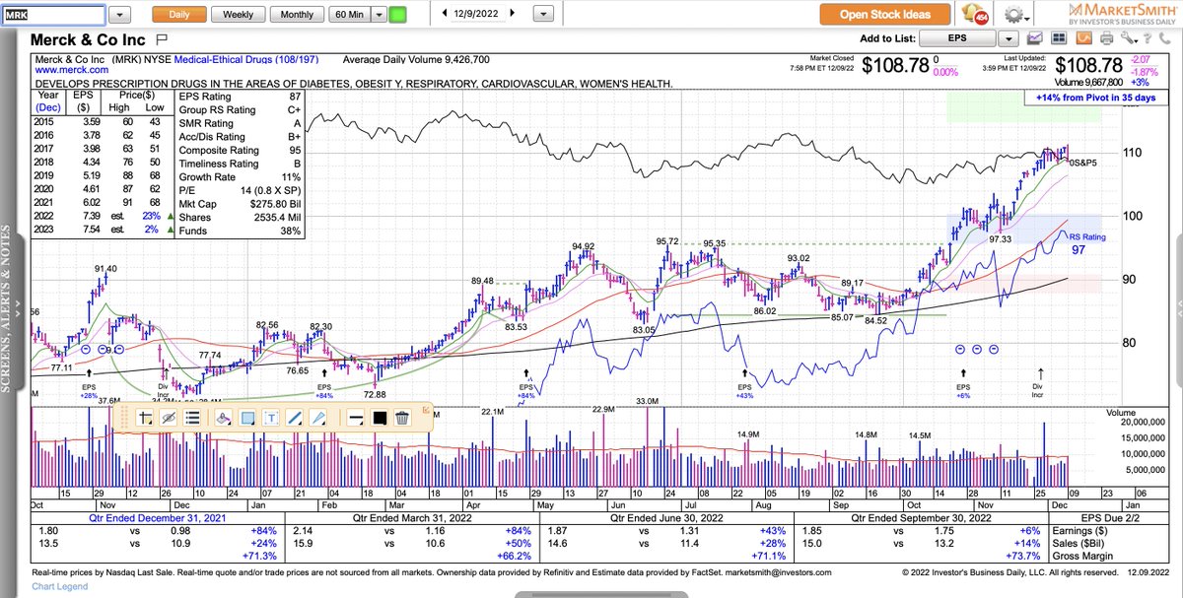1183x598 pixels.
Task: Select the trend line drawing tool
Action: click(295, 418)
